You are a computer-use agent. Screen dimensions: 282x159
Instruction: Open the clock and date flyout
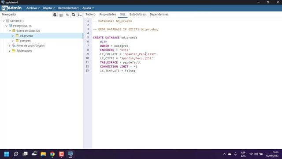[272, 154]
